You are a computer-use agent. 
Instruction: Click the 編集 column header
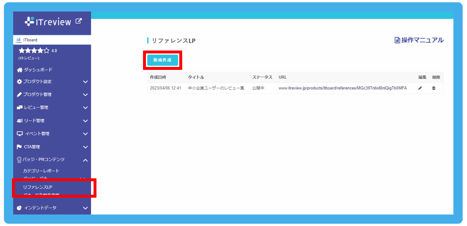point(422,77)
